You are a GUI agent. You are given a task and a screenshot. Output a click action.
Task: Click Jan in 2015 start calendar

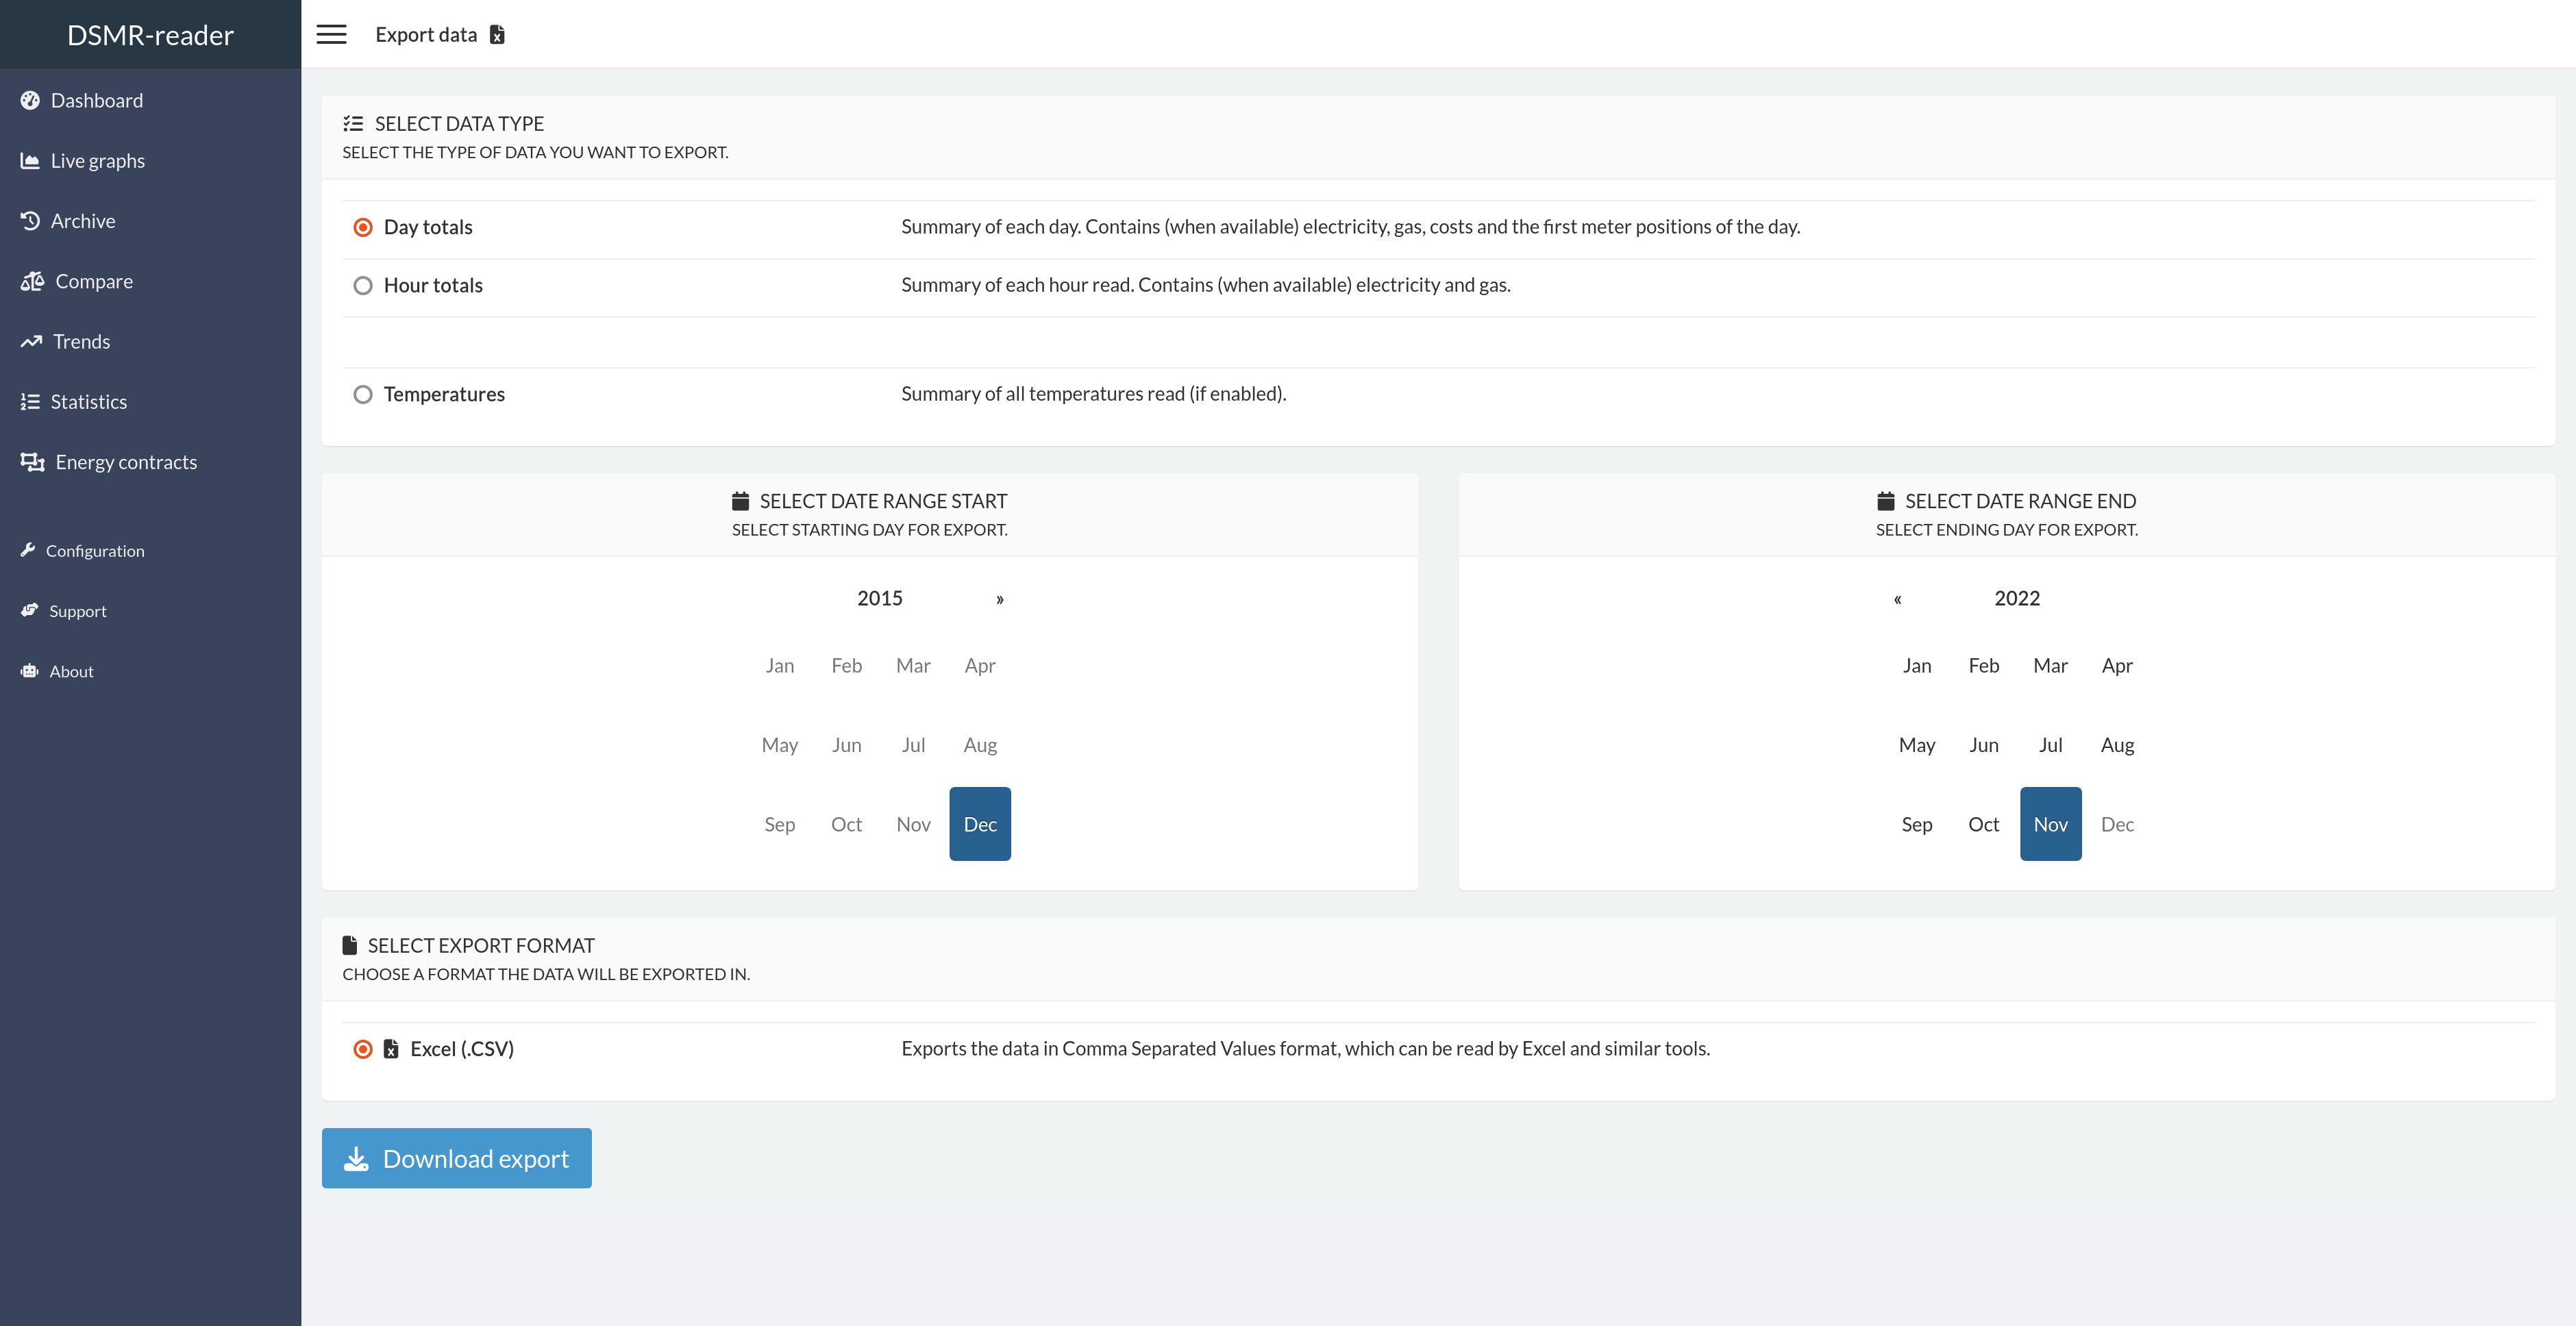780,666
